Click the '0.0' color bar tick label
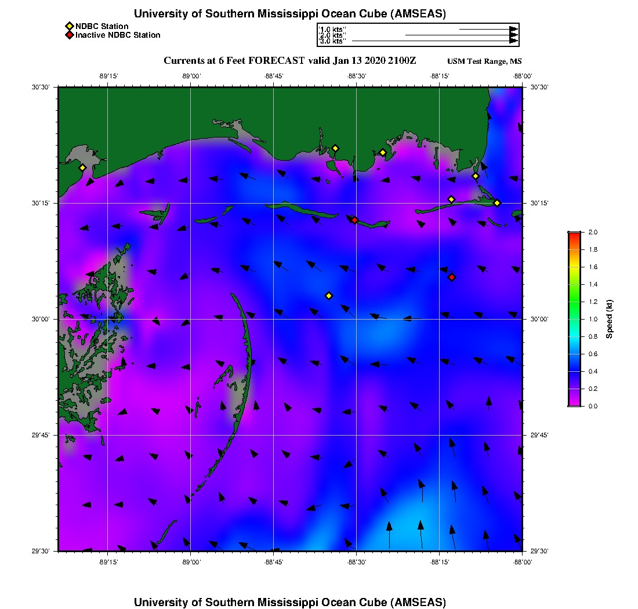 [x=593, y=407]
